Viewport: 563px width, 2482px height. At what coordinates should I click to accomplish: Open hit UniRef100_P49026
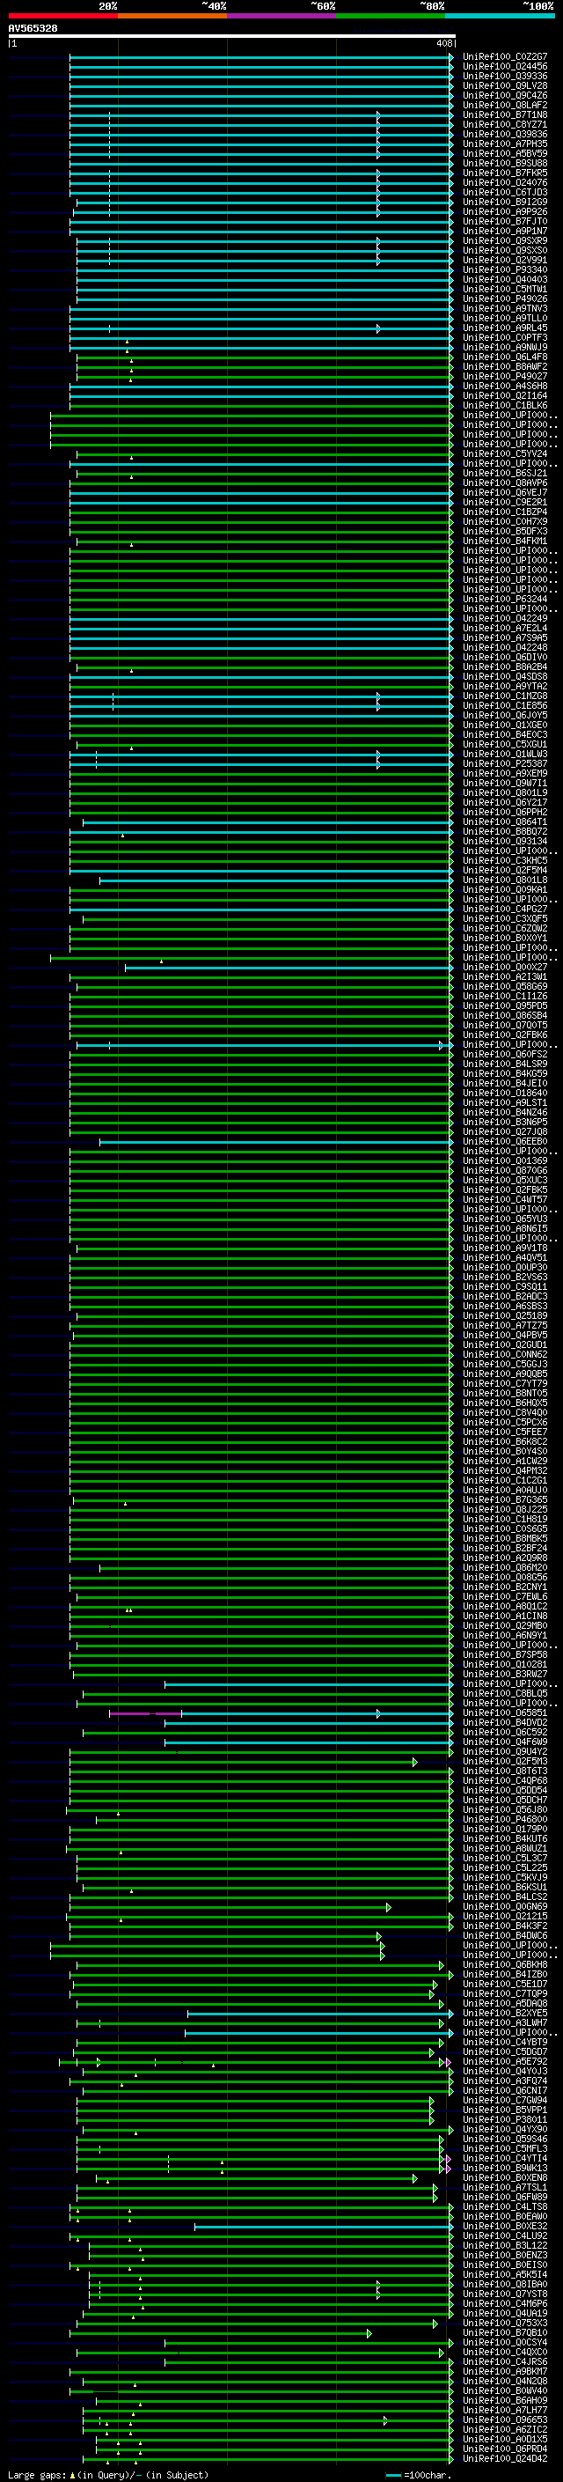pos(505,298)
